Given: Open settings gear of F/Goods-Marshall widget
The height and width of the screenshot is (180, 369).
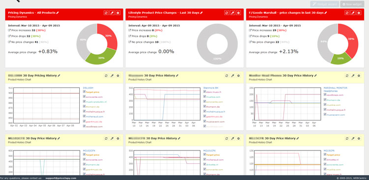Looking at the screenshot, I should pyautogui.click(x=359, y=13).
